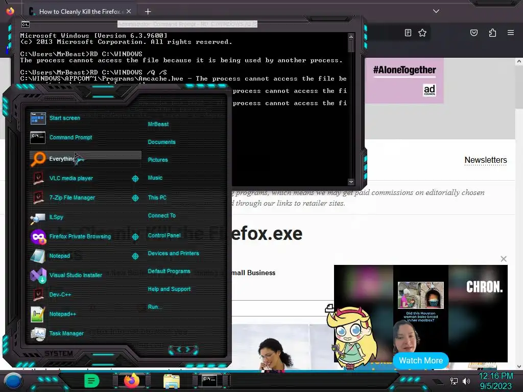Open green notes app on taskbar
The height and width of the screenshot is (392, 523).
pos(92,381)
